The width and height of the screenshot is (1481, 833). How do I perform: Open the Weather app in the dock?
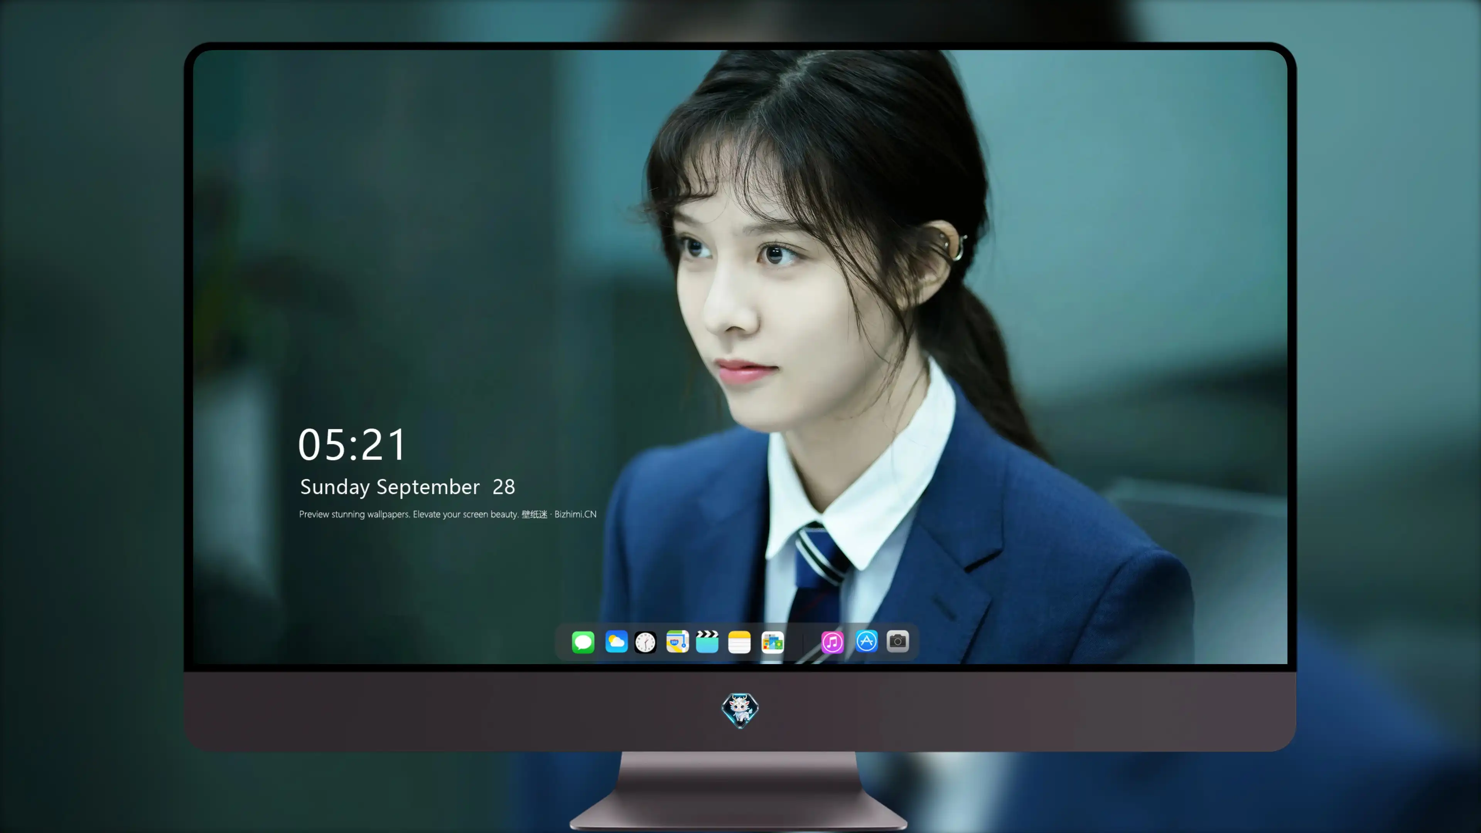click(x=616, y=642)
